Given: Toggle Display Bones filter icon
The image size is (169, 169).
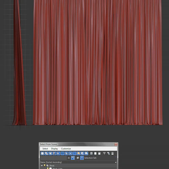Looking at the screenshot, I should point(74,153).
